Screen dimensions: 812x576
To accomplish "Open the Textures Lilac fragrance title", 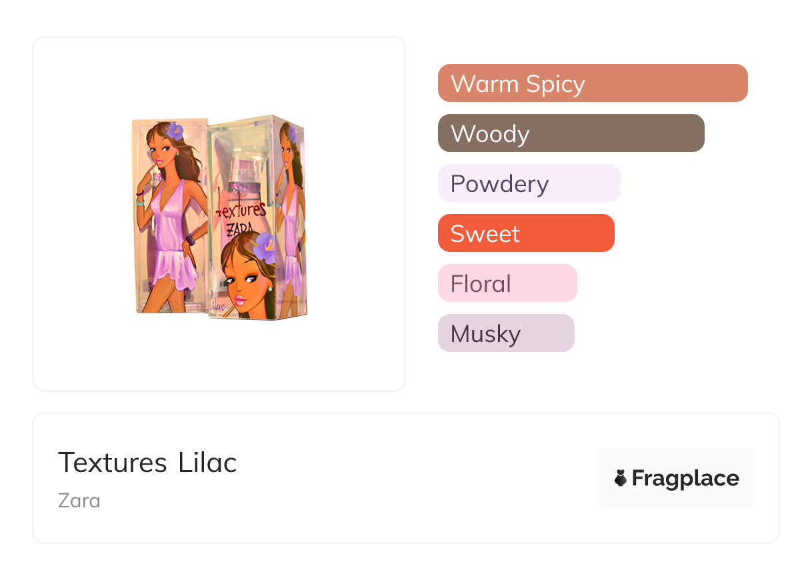I will click(x=147, y=462).
